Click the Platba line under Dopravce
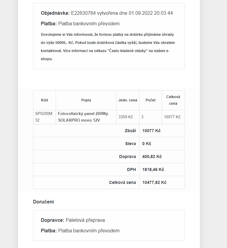227x248 pixels. [80, 231]
